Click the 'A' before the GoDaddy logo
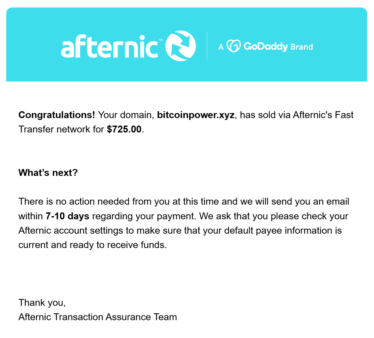This screenshot has width=374, height=338. [221, 47]
